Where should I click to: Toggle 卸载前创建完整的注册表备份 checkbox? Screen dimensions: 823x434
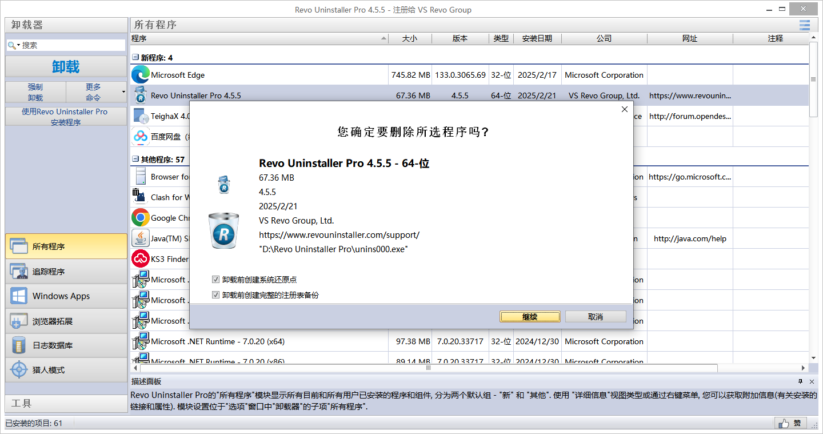coord(215,295)
